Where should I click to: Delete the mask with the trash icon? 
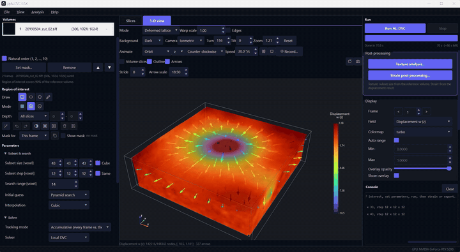[x=65, y=126]
